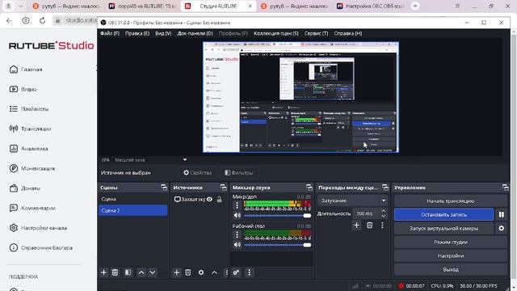Viewport: 517px width, 291px height.
Task: Undock the Источники panel
Action: pos(223,188)
